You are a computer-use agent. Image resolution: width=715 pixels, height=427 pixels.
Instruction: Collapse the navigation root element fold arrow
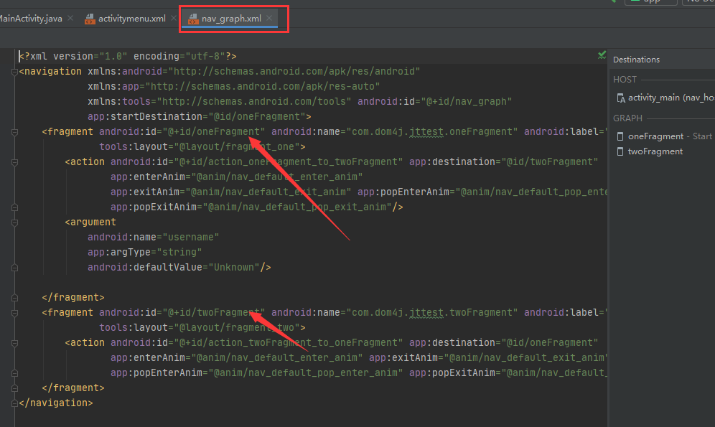tap(14, 71)
